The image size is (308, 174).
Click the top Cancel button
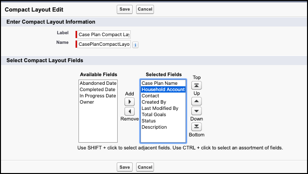tap(145, 9)
